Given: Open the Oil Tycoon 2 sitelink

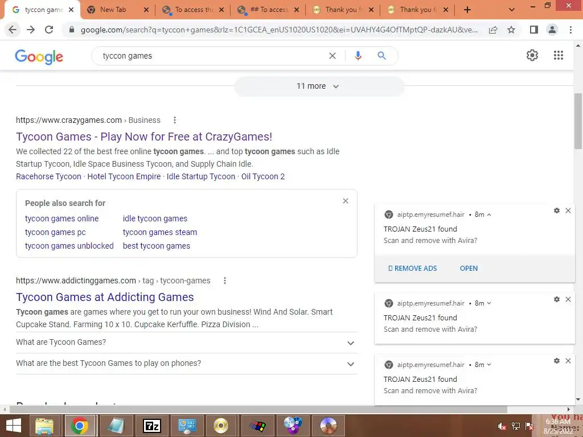Looking at the screenshot, I should point(263,176).
